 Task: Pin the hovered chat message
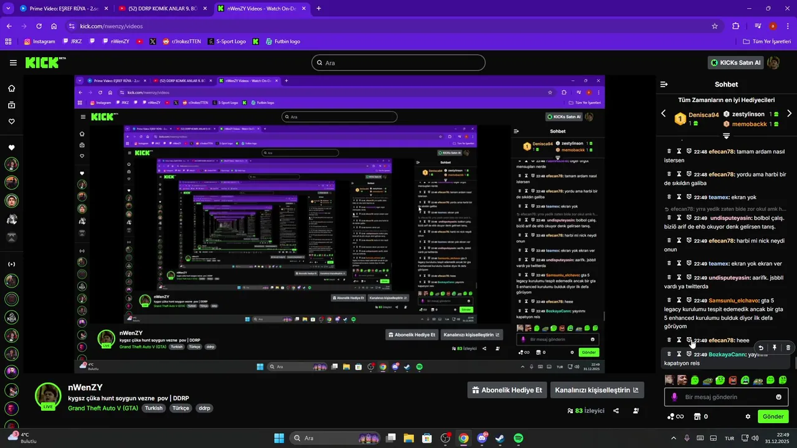click(x=775, y=348)
